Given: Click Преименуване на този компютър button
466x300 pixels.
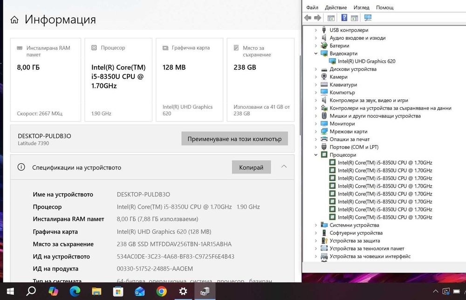Looking at the screenshot, I should 234,139.
